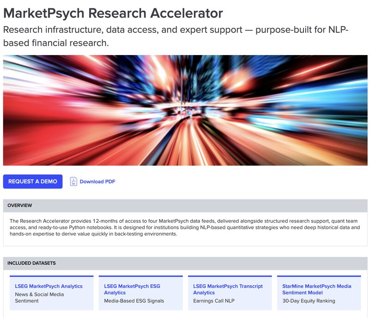The height and width of the screenshot is (318, 370).
Task: Click 'Earnings Call NLP' text
Action: (x=214, y=301)
